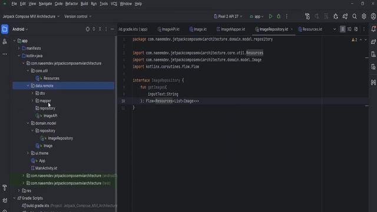Click the warnings indicator in editor corner
This screenshot has height=212, width=377.
click(x=355, y=39)
